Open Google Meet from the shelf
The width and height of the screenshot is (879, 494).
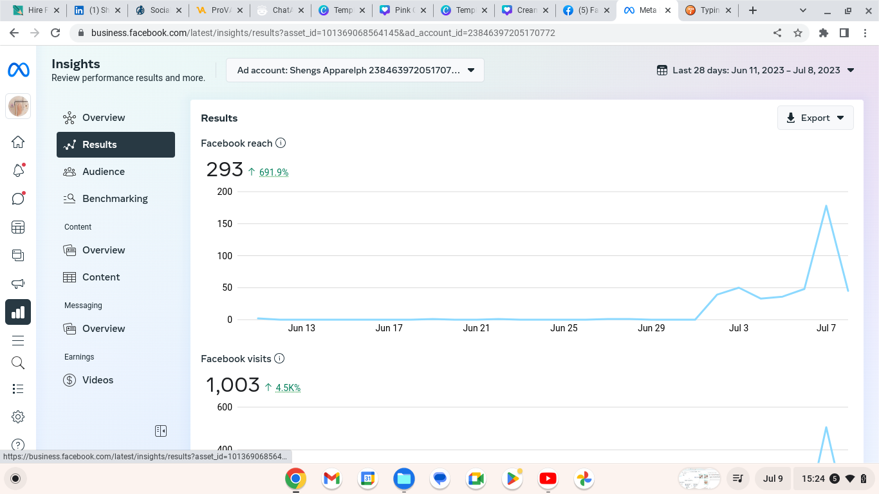pos(476,479)
